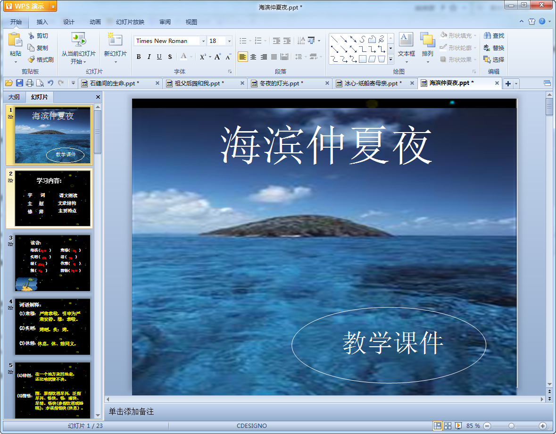
Task: Open WPS application menu arrow
Action: tap(53, 7)
